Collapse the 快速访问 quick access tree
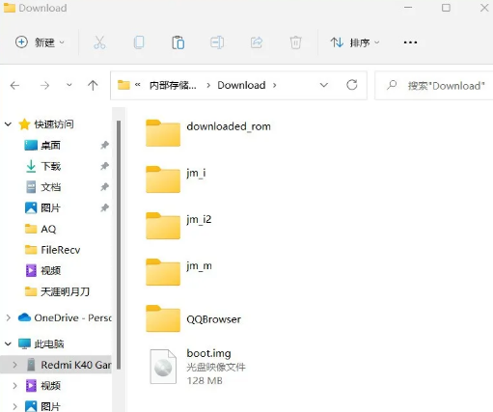This screenshot has width=493, height=412. pyautogui.click(x=8, y=124)
